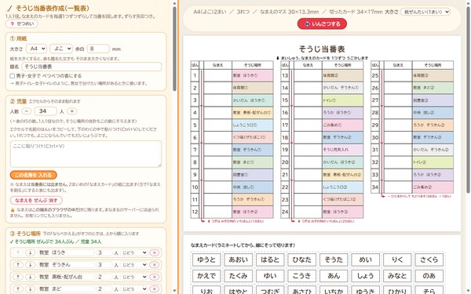Move 教室 ほうき row down
Image resolution: width=471 pixels, height=294 pixels.
(30, 252)
